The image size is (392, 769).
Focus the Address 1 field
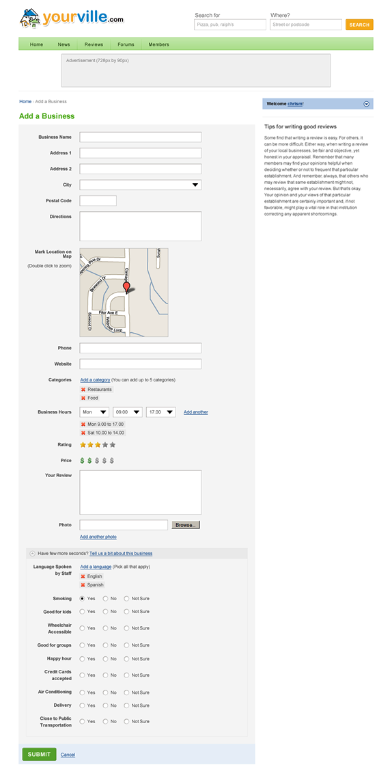click(x=141, y=153)
